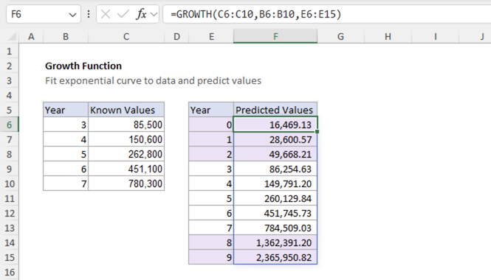Select the cell containing 49,668.21
The height and width of the screenshot is (280, 491).
pos(275,154)
